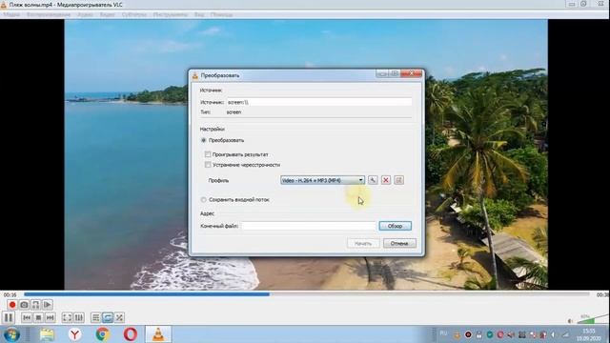Image resolution: width=610 pixels, height=343 pixels.
Task: Select the Преобразовать radio button
Action: point(203,140)
